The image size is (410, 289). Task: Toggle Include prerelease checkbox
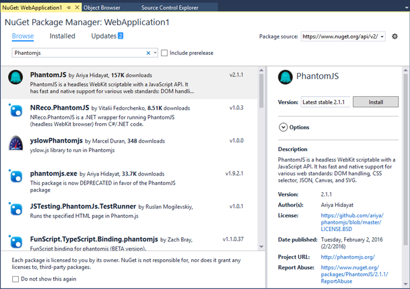pyautogui.click(x=164, y=53)
